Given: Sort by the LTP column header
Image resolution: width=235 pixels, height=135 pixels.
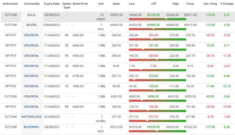Looking at the screenshot, I should [x=154, y=4].
